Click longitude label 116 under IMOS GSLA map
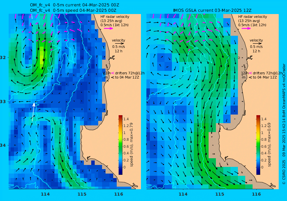287x201 pixels. [x=256, y=194]
